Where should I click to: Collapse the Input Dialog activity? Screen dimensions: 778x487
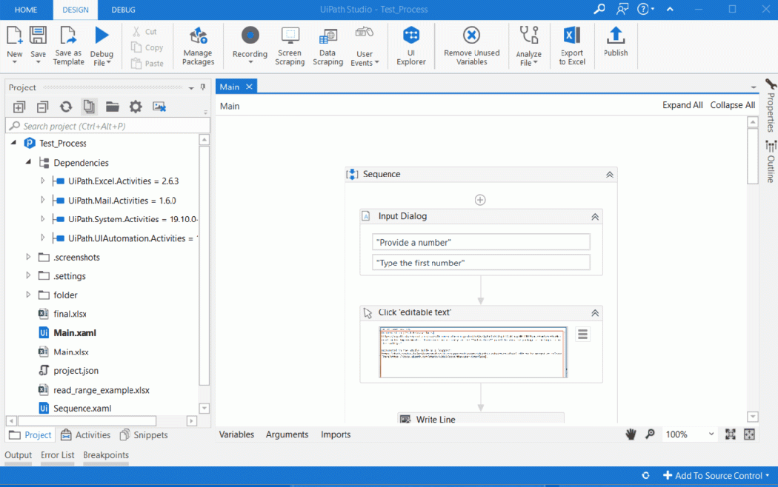pos(594,217)
